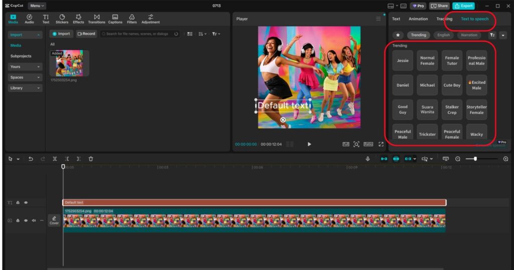Click the microphone voiceover record icon

pos(367,159)
